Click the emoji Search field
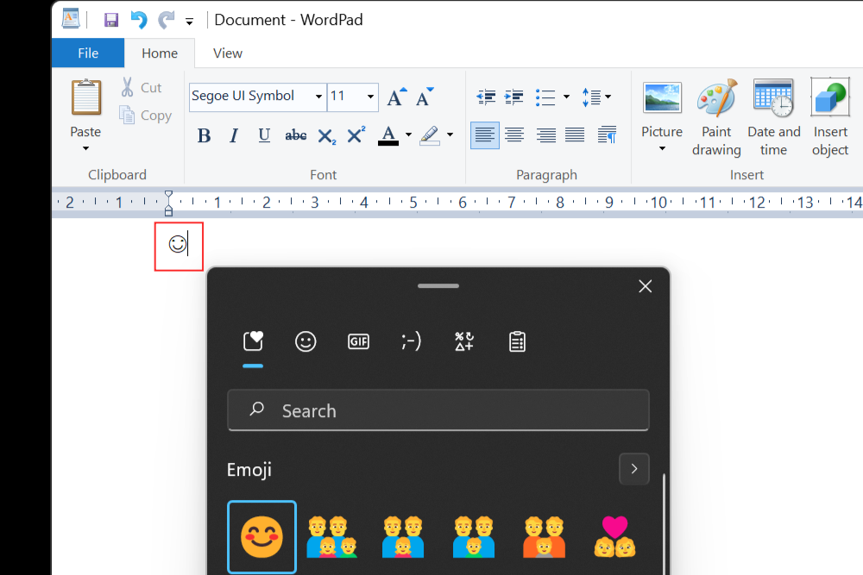Image resolution: width=863 pixels, height=575 pixels. (438, 410)
